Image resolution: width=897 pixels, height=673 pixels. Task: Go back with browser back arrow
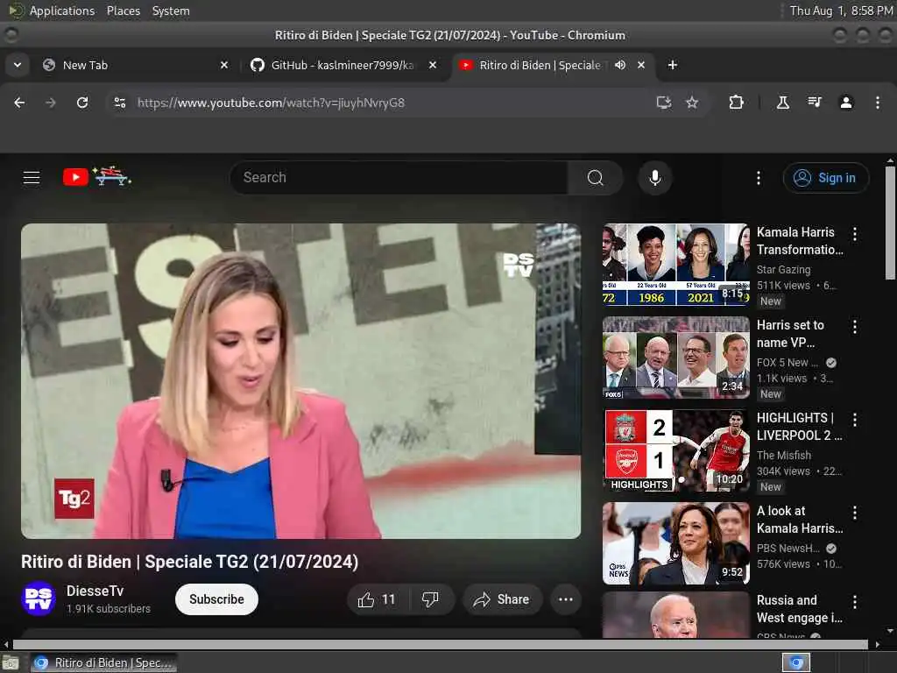[x=19, y=103]
